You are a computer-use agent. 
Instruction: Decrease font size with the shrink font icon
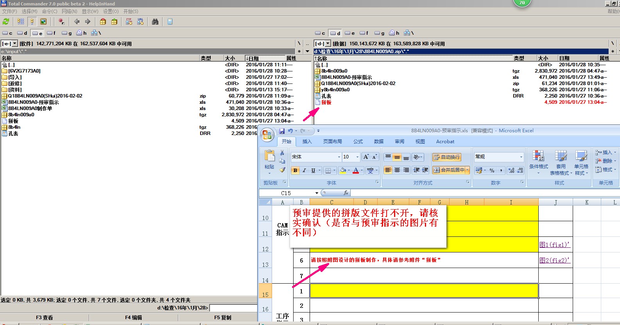375,157
